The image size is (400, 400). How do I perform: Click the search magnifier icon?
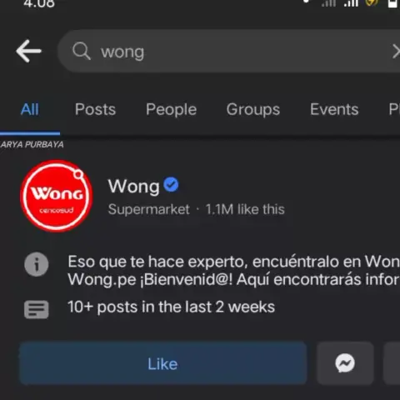82,51
